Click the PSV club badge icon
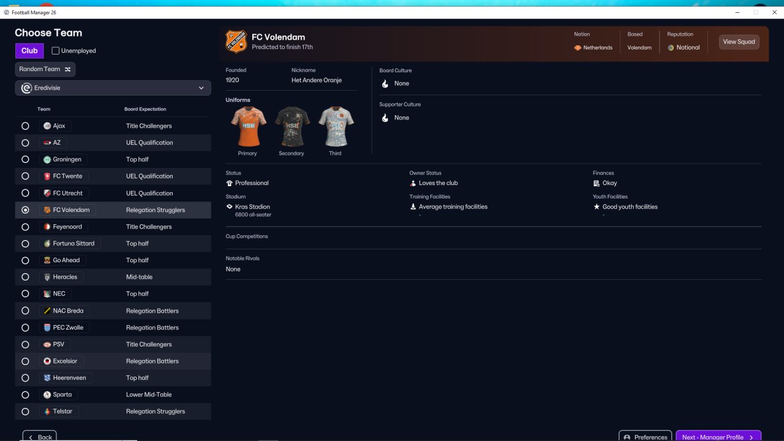The height and width of the screenshot is (441, 784). tap(47, 344)
